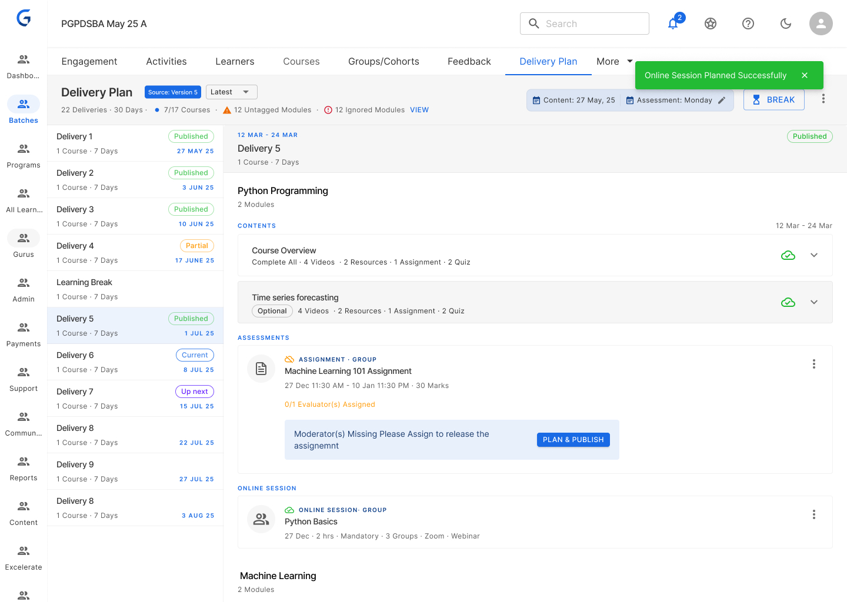
Task: Select Delivery 3 in the list
Action: point(135,216)
